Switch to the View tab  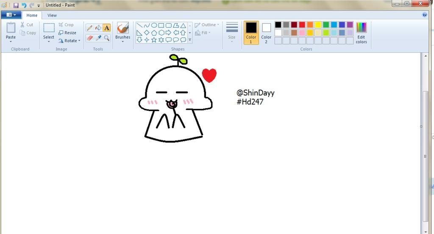coord(52,15)
